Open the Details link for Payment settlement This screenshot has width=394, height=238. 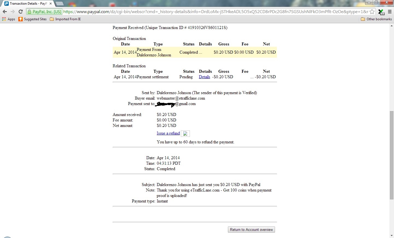click(x=204, y=77)
